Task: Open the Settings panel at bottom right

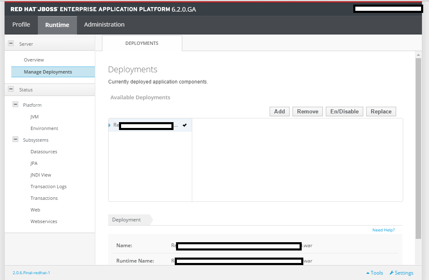Action: (x=401, y=273)
